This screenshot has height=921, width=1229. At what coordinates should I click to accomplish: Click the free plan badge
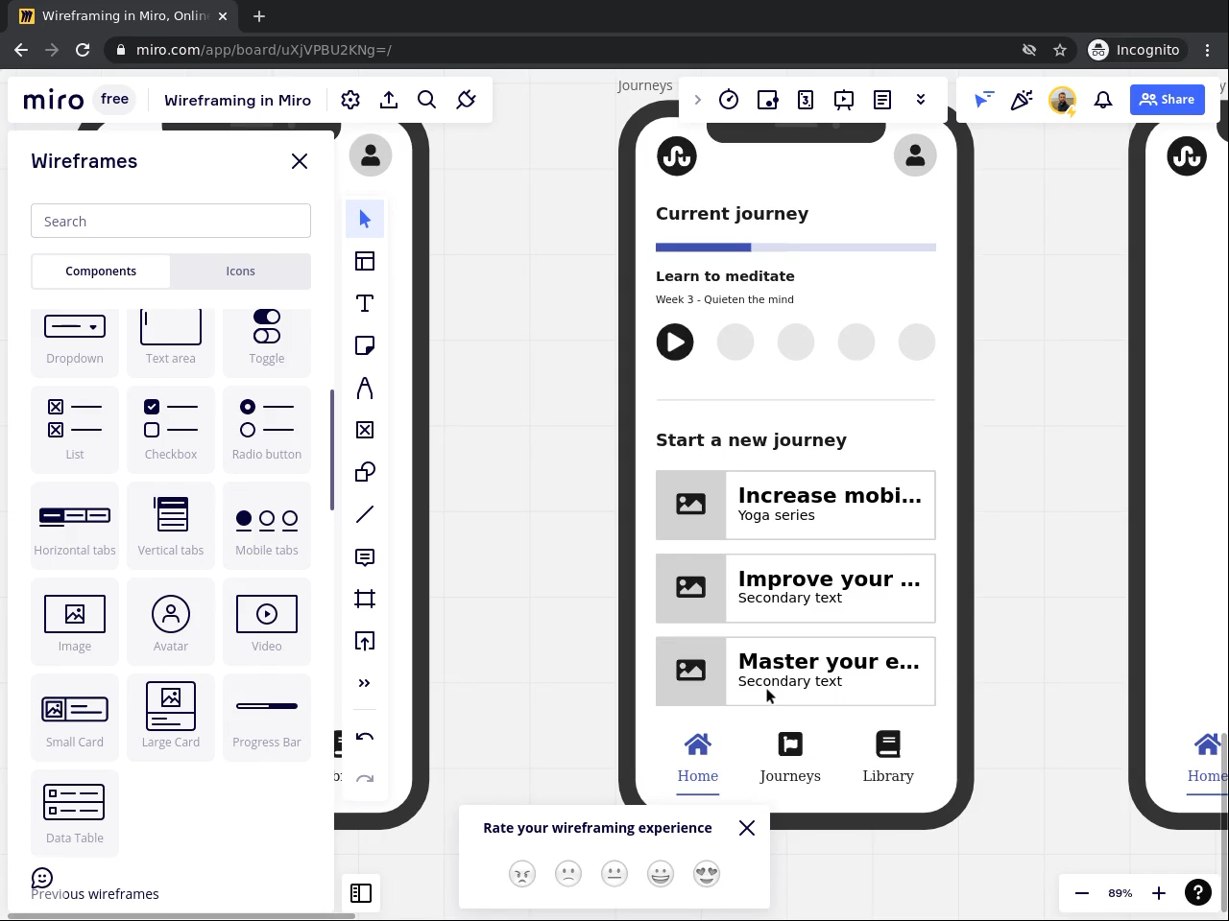pos(114,99)
